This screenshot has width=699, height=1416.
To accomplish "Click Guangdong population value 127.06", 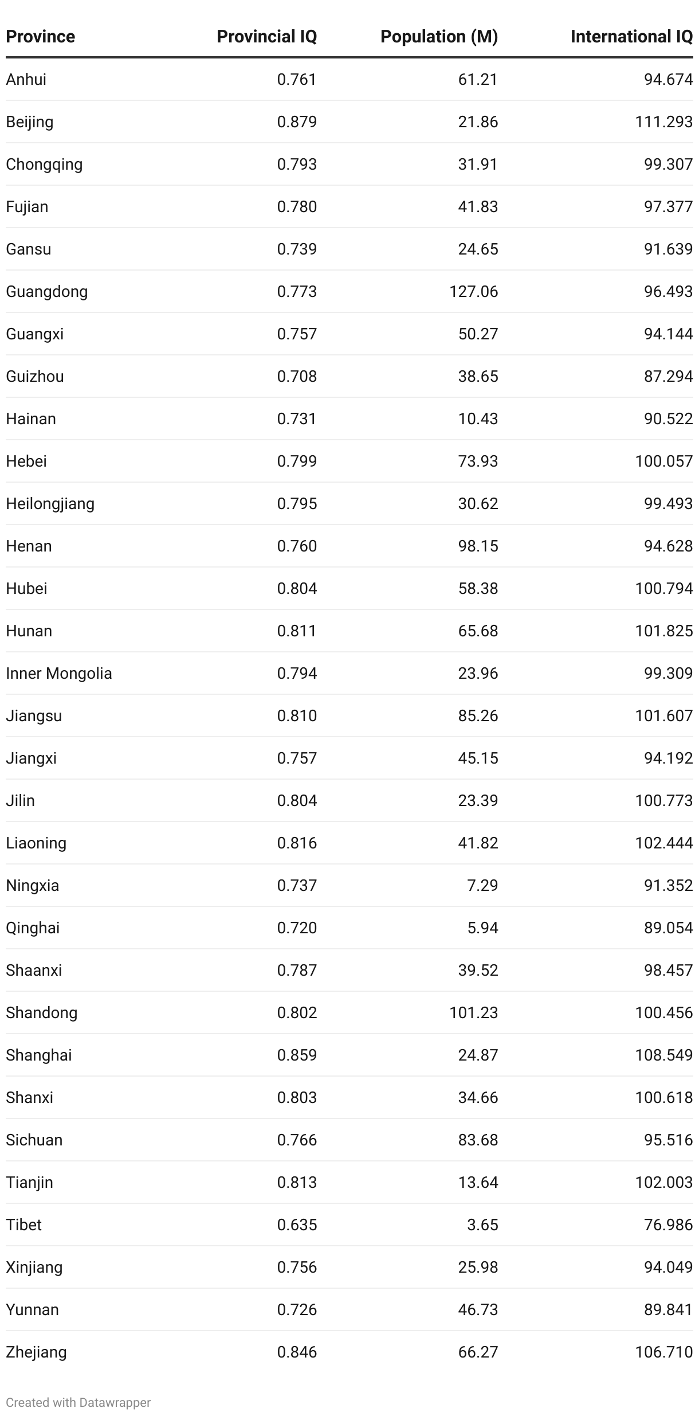I will [x=473, y=292].
